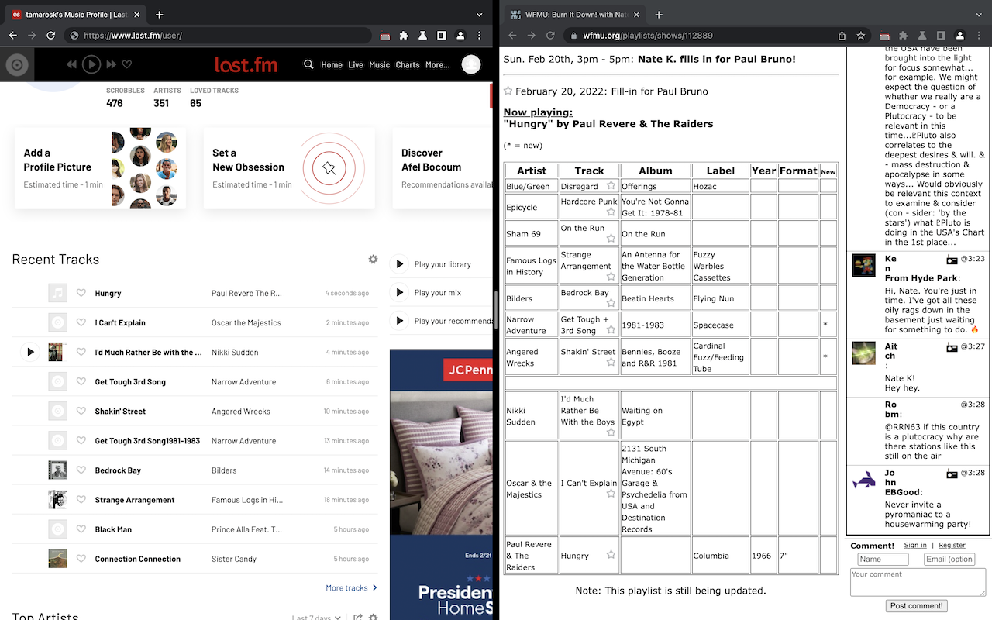992x620 pixels.
Task: Click the share icon in WFMU address bar
Action: point(842,36)
